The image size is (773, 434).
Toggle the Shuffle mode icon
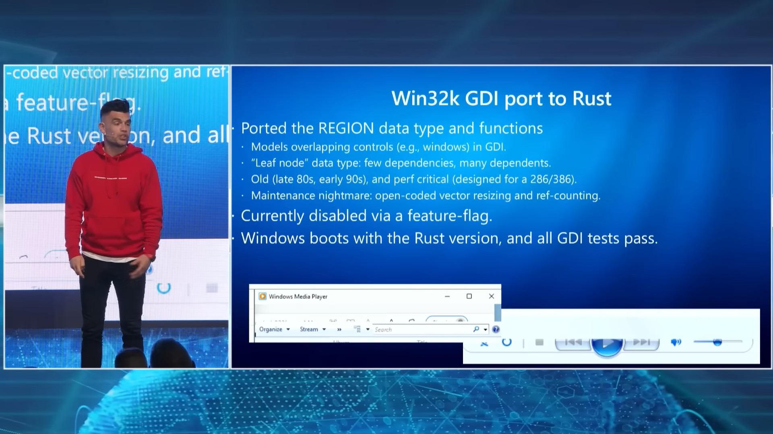click(x=484, y=344)
